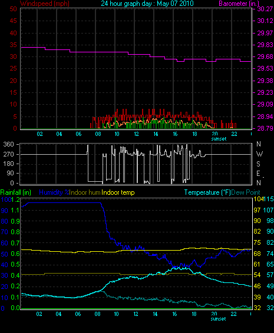
Task: Click hour label 06 under wind graph
Action: [x=78, y=134]
